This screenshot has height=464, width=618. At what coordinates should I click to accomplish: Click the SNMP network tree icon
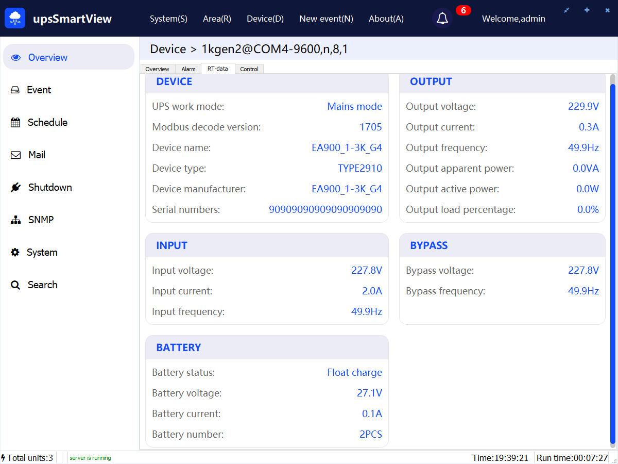point(15,220)
